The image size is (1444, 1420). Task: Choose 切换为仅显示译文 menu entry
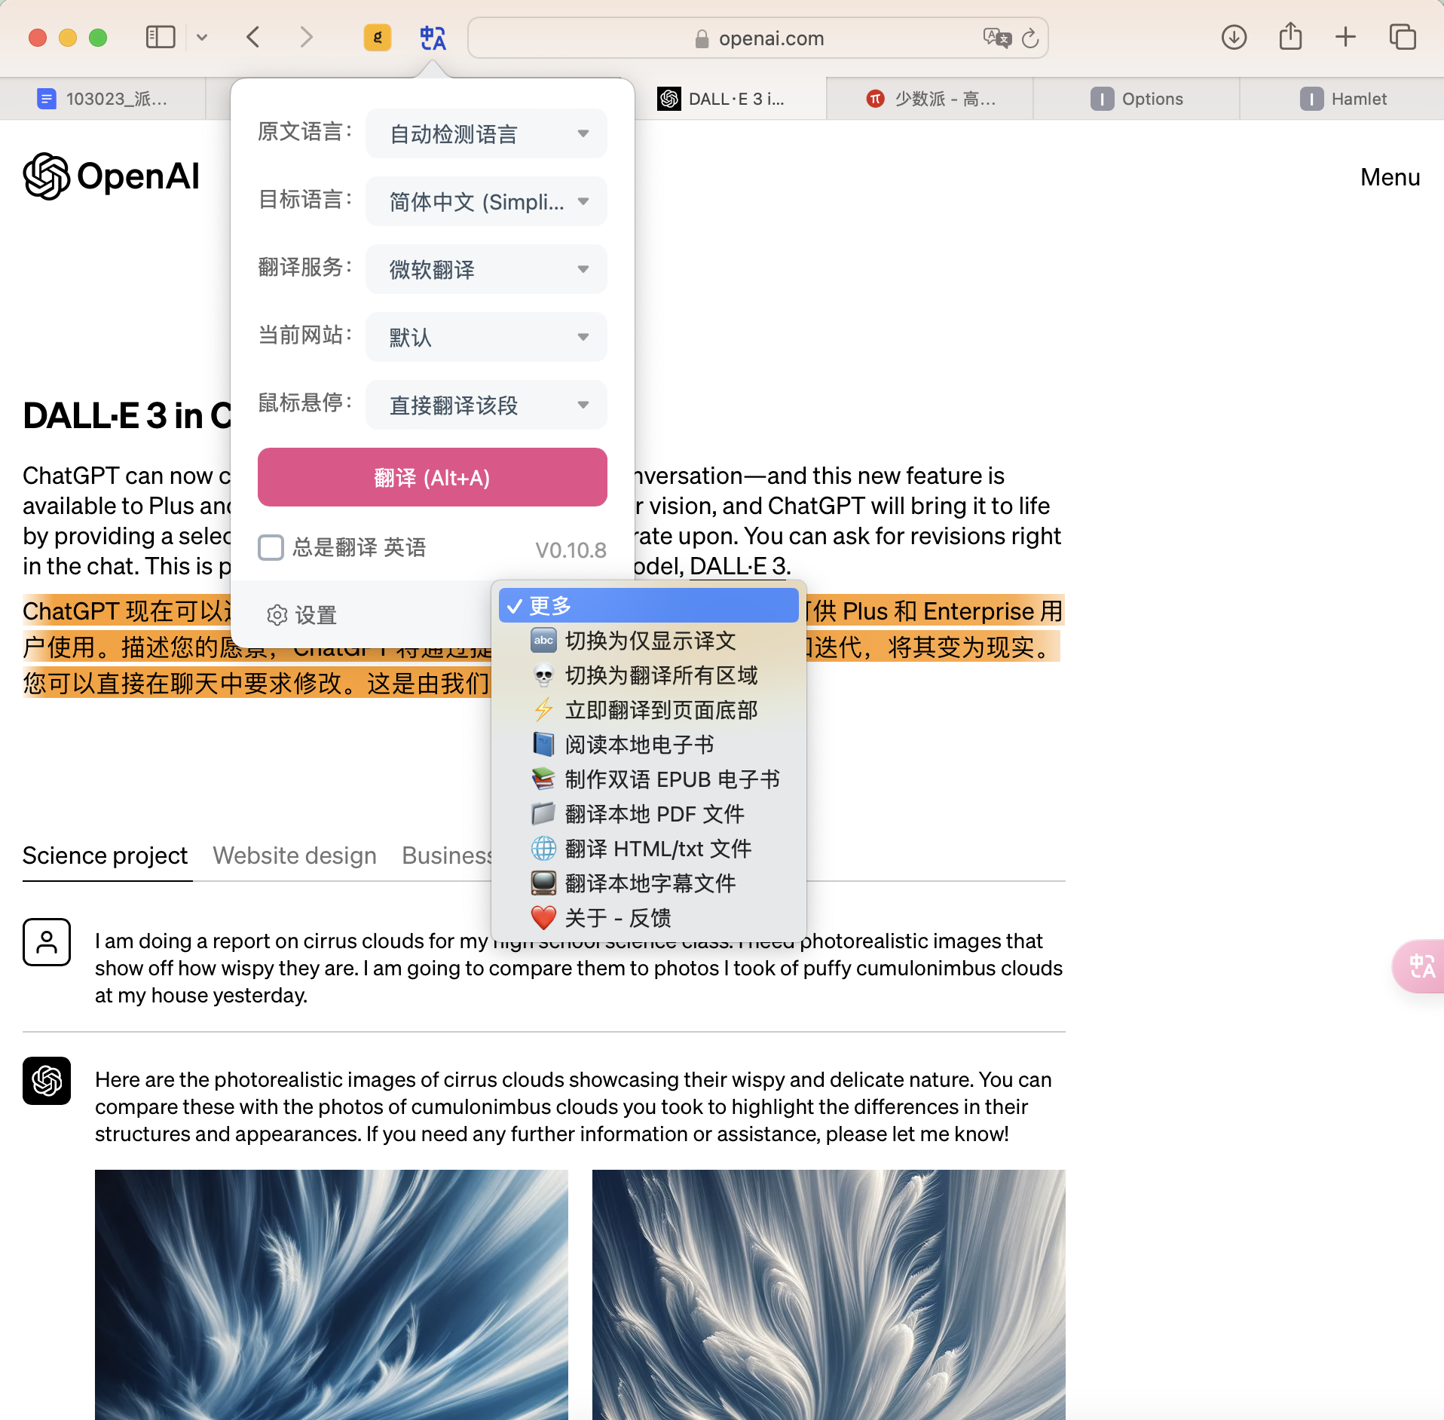tap(648, 641)
